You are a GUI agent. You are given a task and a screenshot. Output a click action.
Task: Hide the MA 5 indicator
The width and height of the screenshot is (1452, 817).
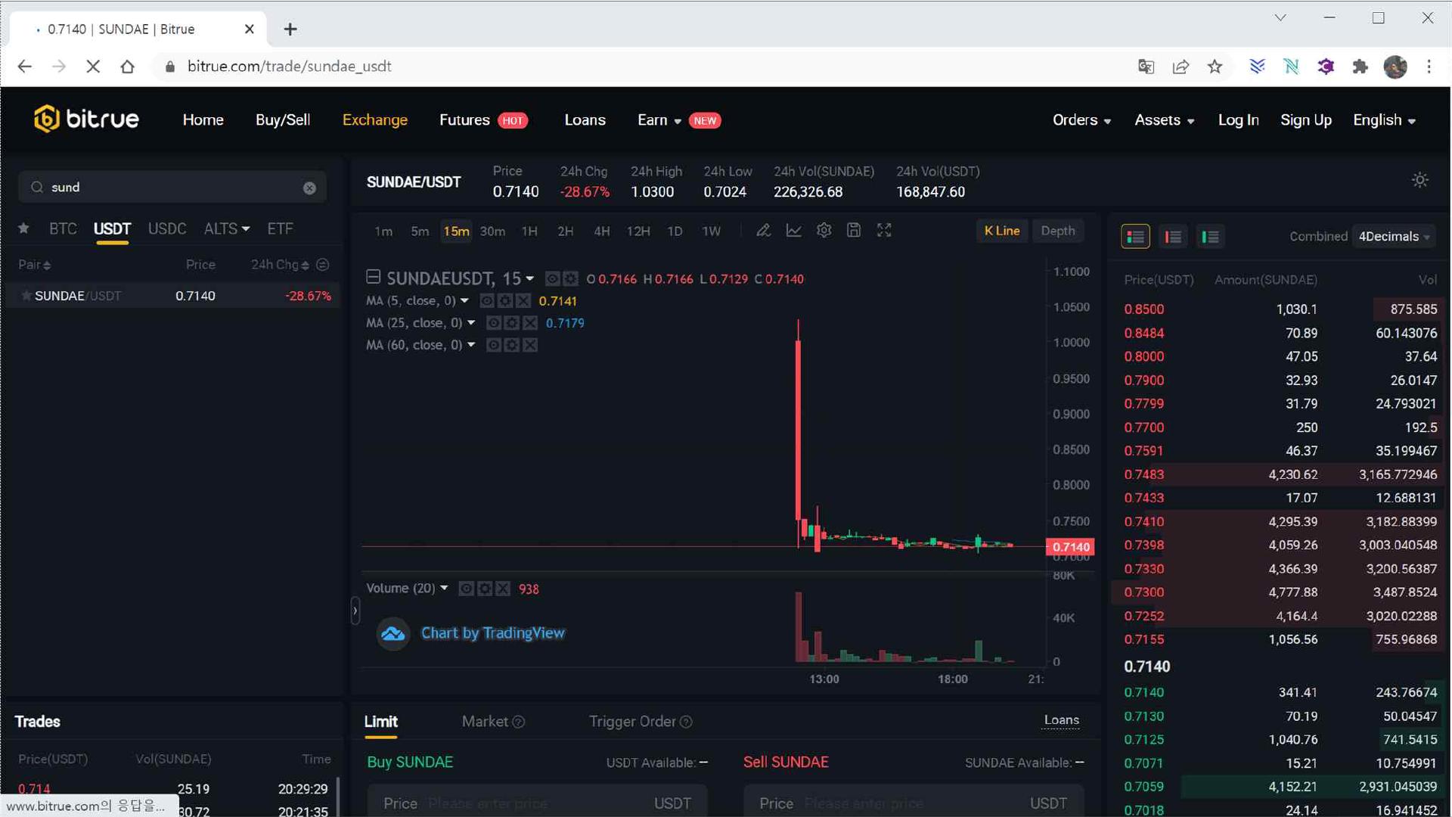pos(487,300)
